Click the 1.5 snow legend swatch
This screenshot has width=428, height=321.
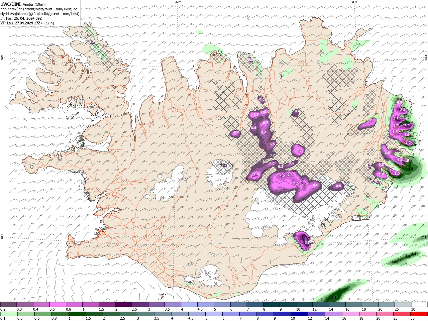[107, 305]
